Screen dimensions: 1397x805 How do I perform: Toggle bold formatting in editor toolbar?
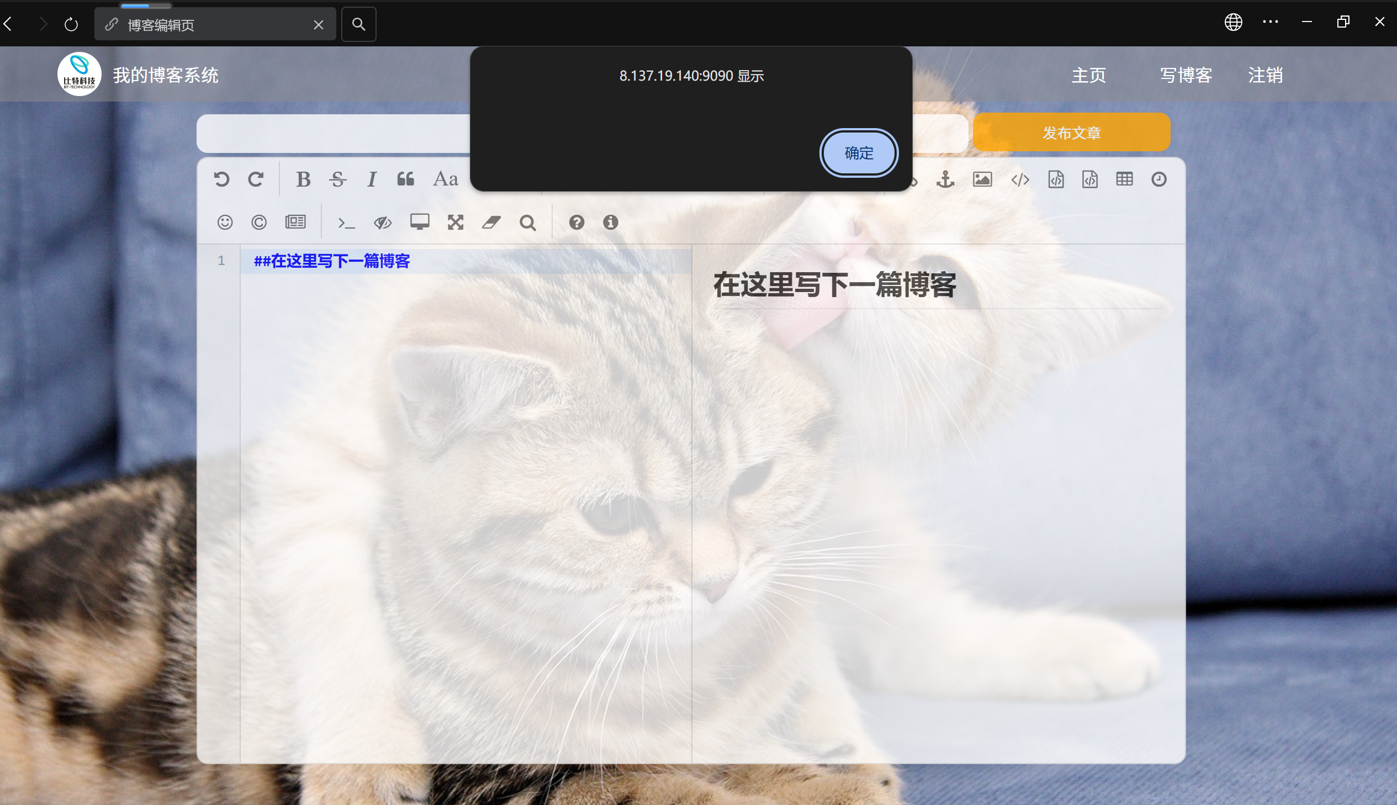tap(303, 179)
